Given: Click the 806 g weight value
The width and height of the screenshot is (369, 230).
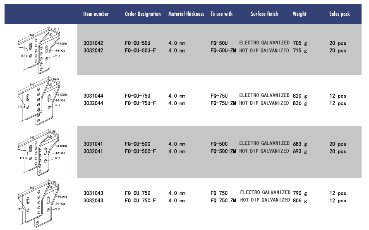Looking at the screenshot, I should click(x=300, y=200).
